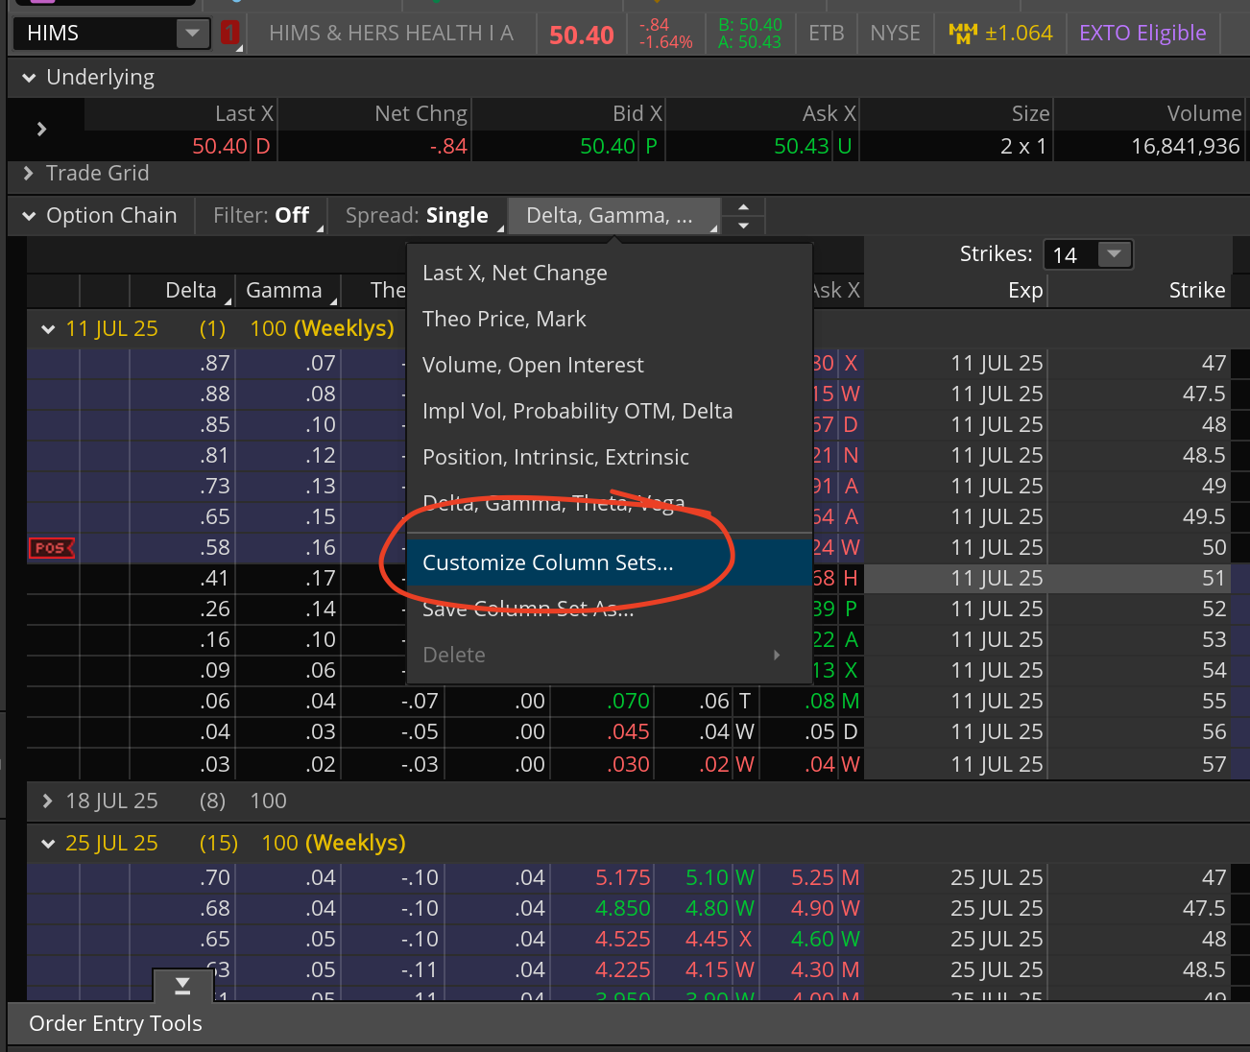The image size is (1250, 1052).
Task: Click delta .58 in the strike 50 row
Action: [215, 547]
